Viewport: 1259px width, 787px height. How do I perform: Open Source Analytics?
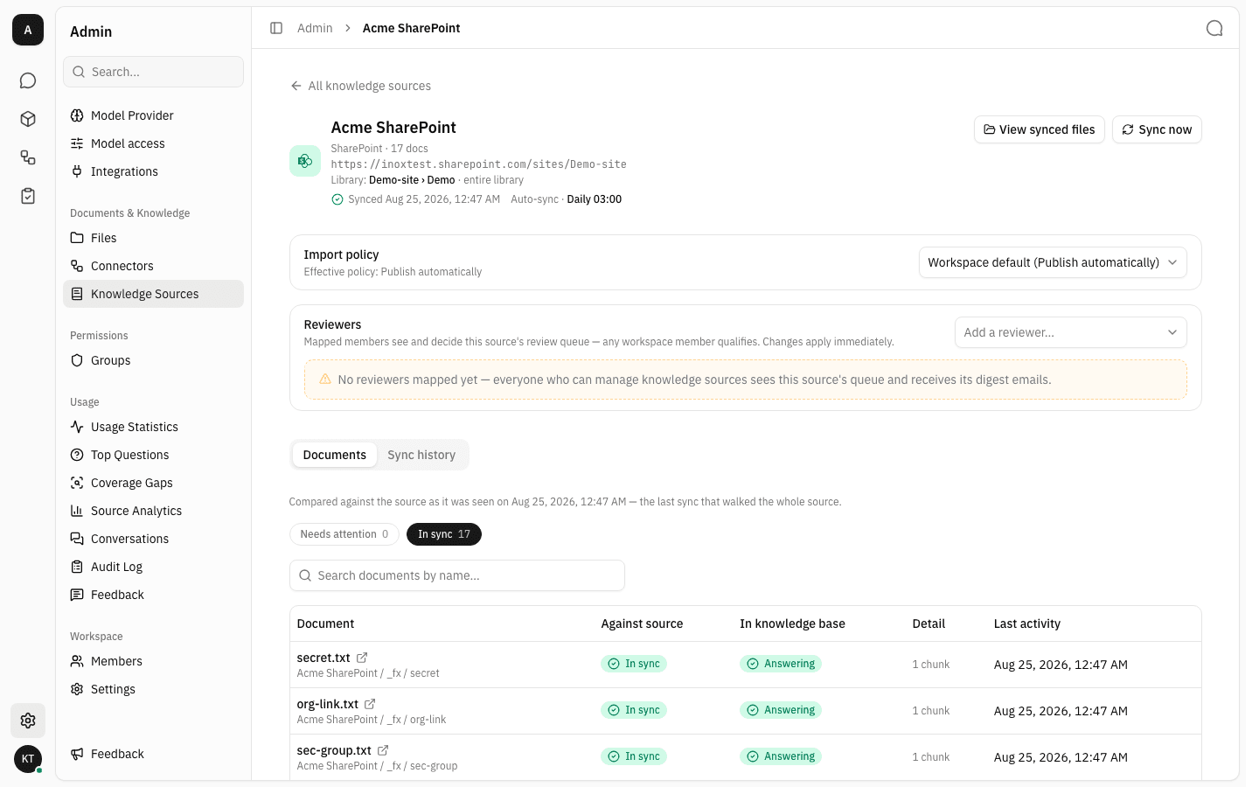pos(153,511)
